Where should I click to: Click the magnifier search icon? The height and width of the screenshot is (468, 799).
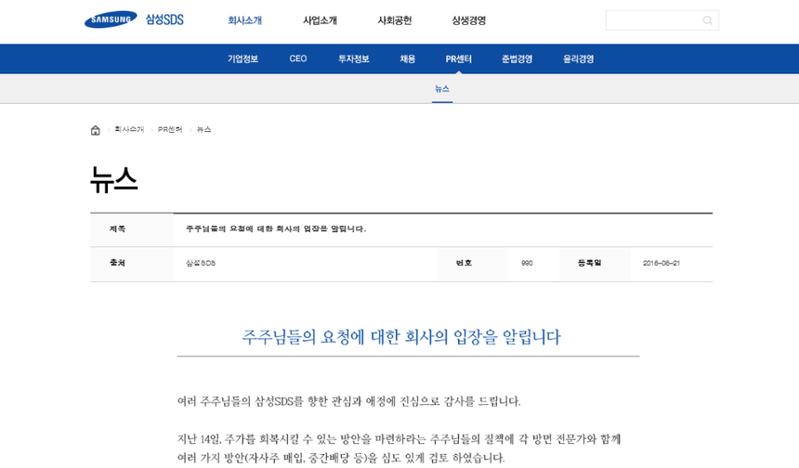point(707,20)
